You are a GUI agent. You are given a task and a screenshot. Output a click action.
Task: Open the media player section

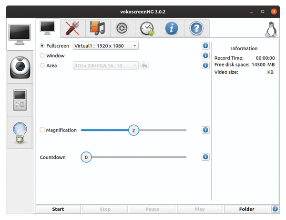click(20, 100)
